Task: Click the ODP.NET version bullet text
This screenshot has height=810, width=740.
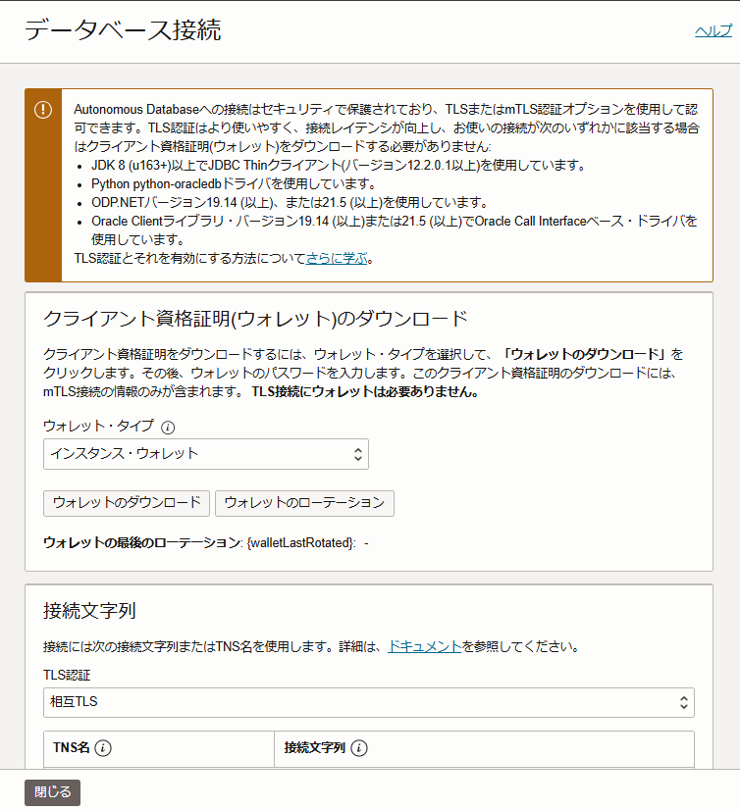Action: point(290,202)
